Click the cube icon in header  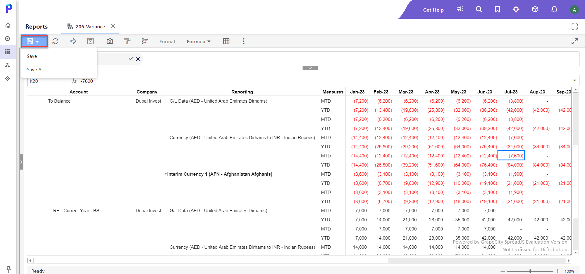pyautogui.click(x=535, y=9)
